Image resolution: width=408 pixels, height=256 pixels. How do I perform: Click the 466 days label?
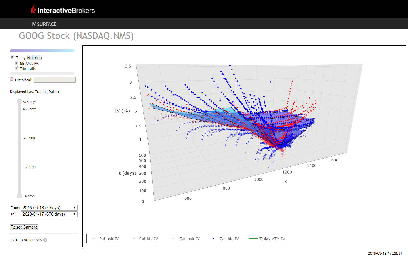[30, 109]
